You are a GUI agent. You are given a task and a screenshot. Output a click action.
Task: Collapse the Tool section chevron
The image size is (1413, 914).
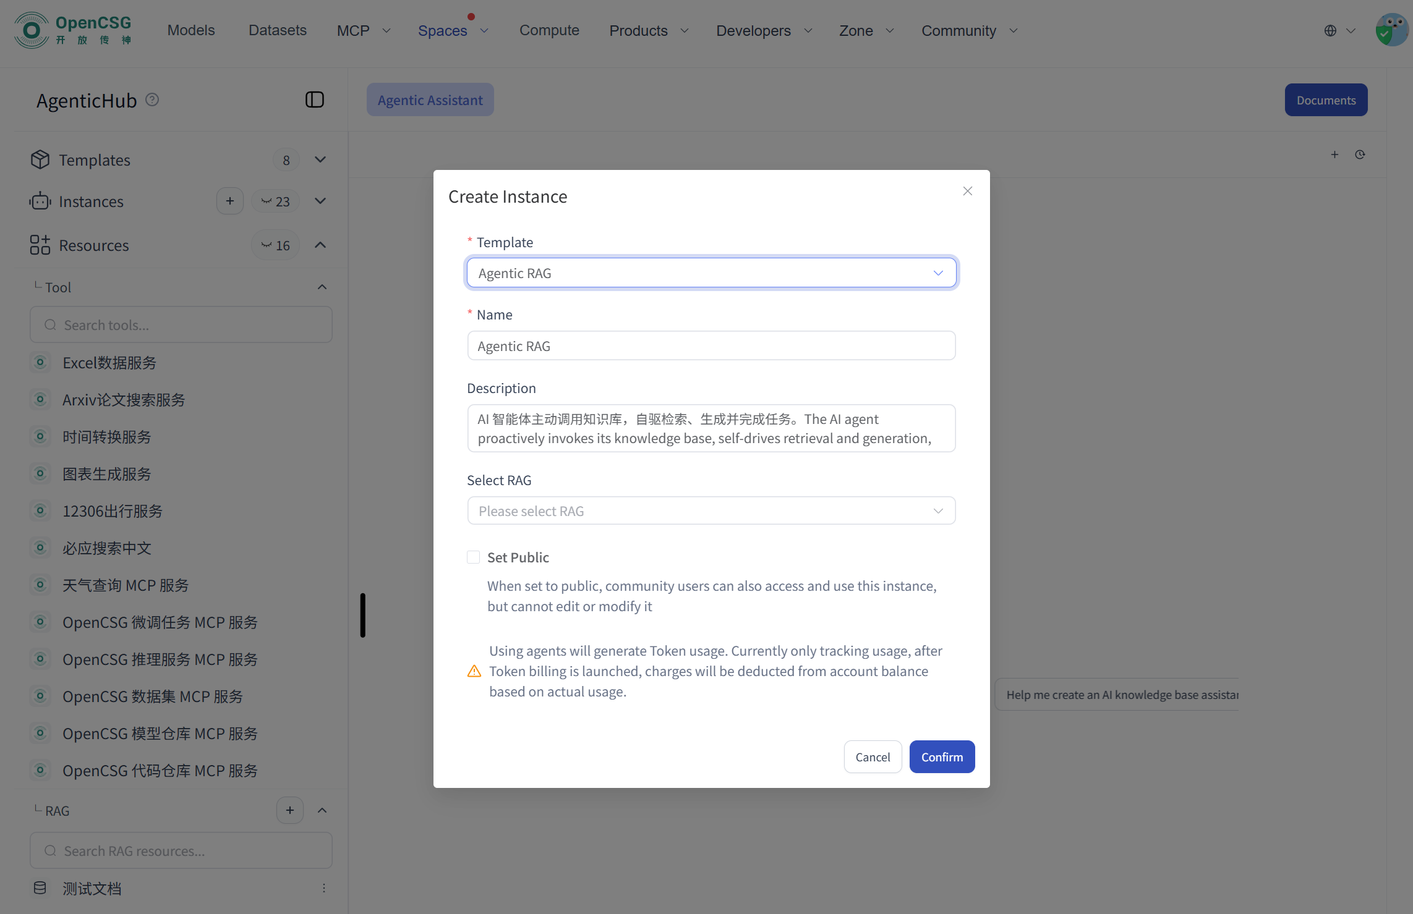pyautogui.click(x=322, y=287)
